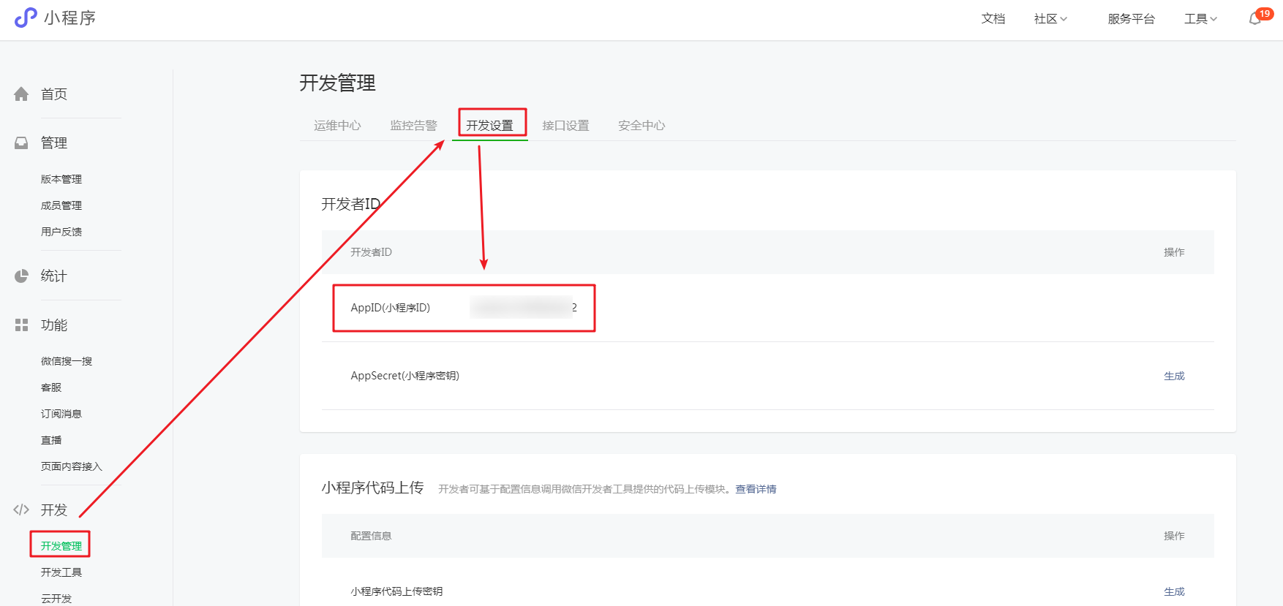
Task: Click the grid icon beside 功能
Action: pyautogui.click(x=21, y=325)
